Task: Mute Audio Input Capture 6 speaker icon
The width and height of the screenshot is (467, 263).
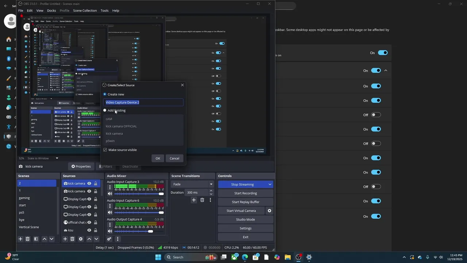Action: tap(110, 212)
